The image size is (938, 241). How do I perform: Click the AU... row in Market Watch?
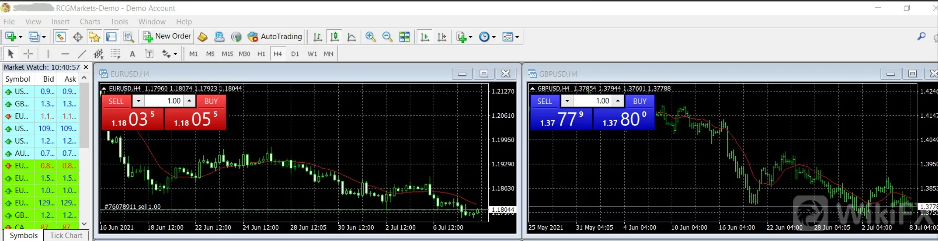(x=41, y=153)
